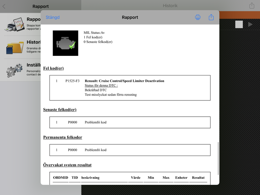The height and width of the screenshot is (195, 260).
Task: Click the 'Bekräftad DTC' line
Action: (96, 90)
